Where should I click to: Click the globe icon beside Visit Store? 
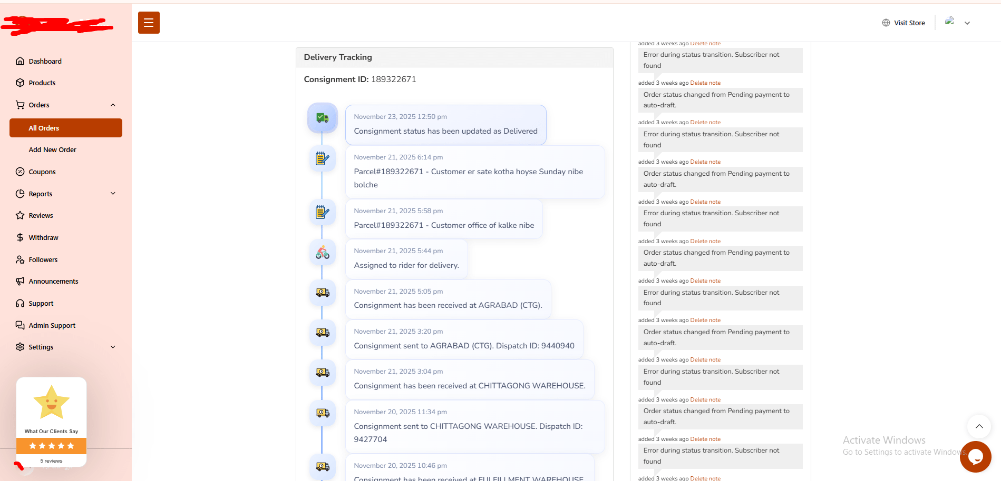(886, 23)
